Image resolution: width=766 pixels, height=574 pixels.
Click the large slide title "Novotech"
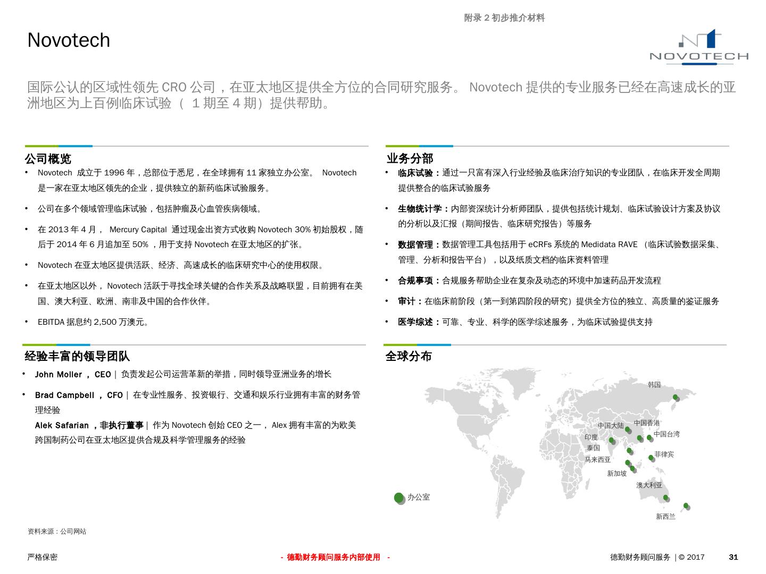(69, 40)
